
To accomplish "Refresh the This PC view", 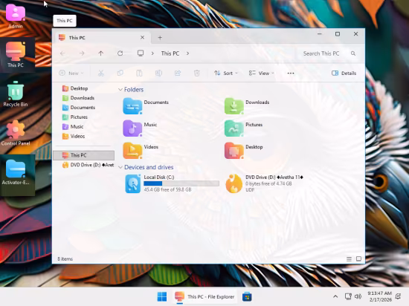I will coord(120,53).
